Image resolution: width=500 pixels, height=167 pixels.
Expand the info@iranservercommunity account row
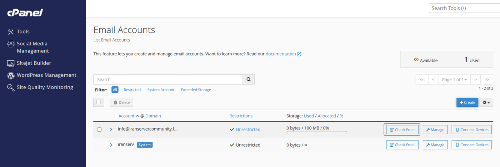point(111,130)
